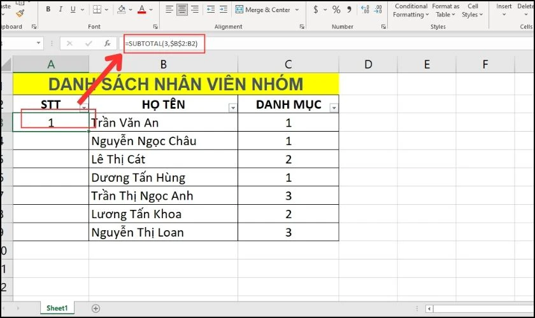This screenshot has height=318, width=535.
Task: Open the Clipboard dialog launcher
Action: 34,27
